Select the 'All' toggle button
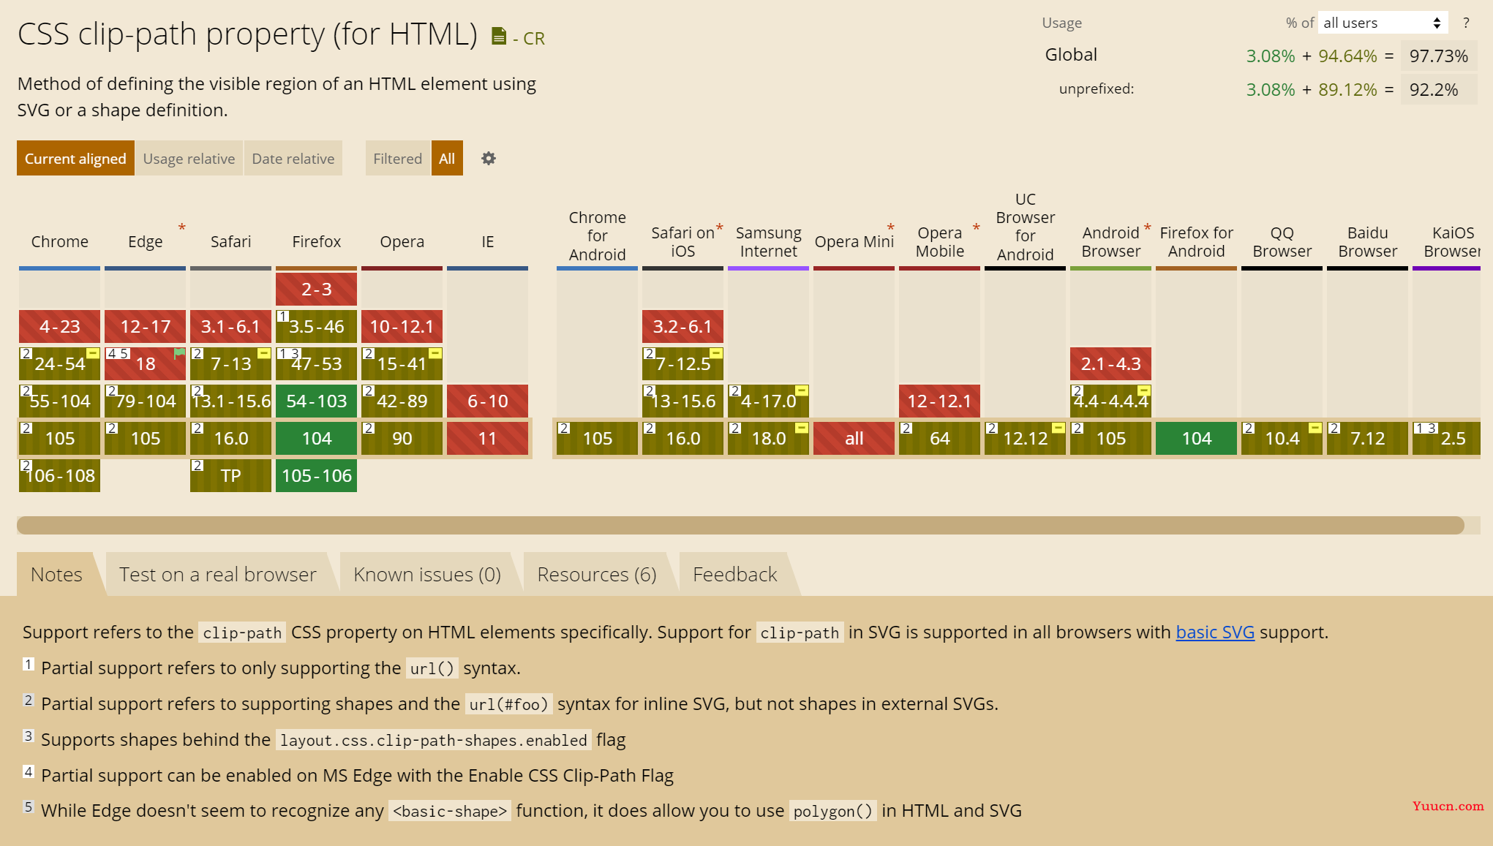 [x=446, y=158]
